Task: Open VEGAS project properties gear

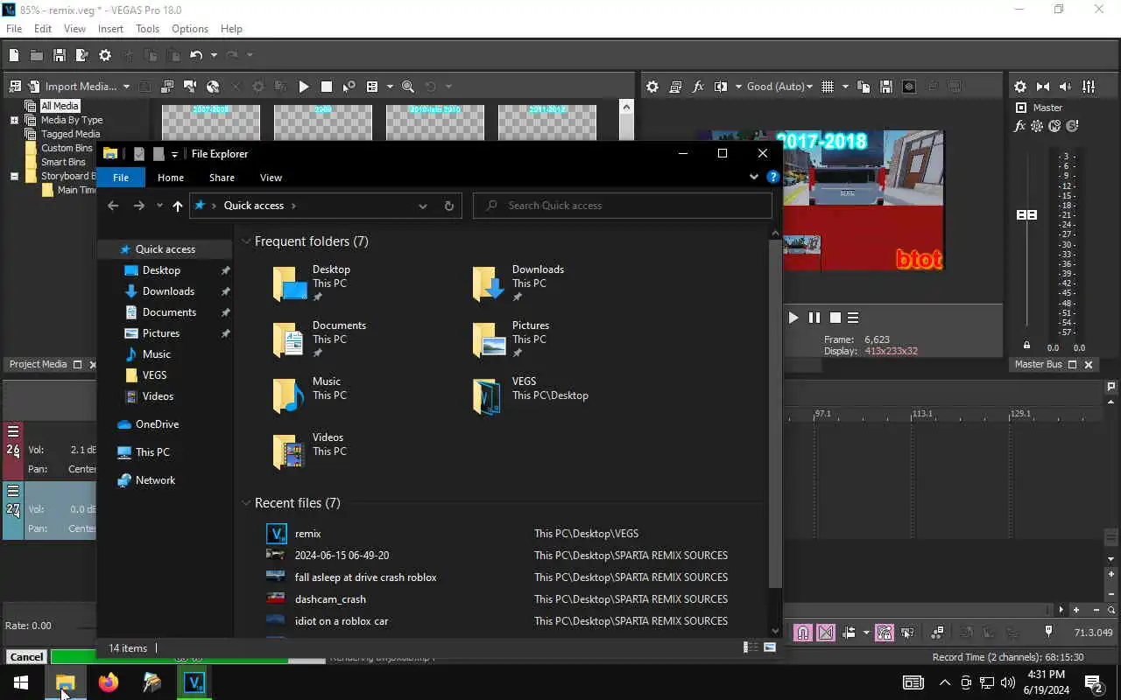Action: coord(105,55)
